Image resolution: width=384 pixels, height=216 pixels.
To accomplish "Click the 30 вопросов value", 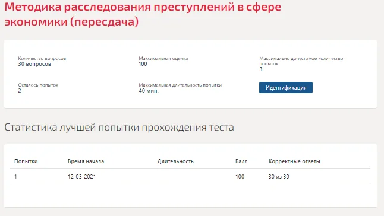I will coord(34,64).
